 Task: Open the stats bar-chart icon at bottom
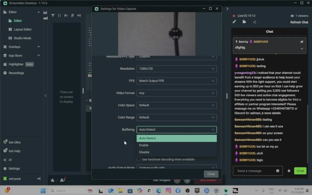click(x=53, y=180)
